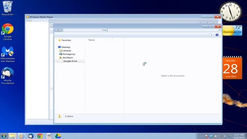This screenshot has height=139, width=247.
Task: Click the Media Player back arrow button
Action: [x=28, y=20]
